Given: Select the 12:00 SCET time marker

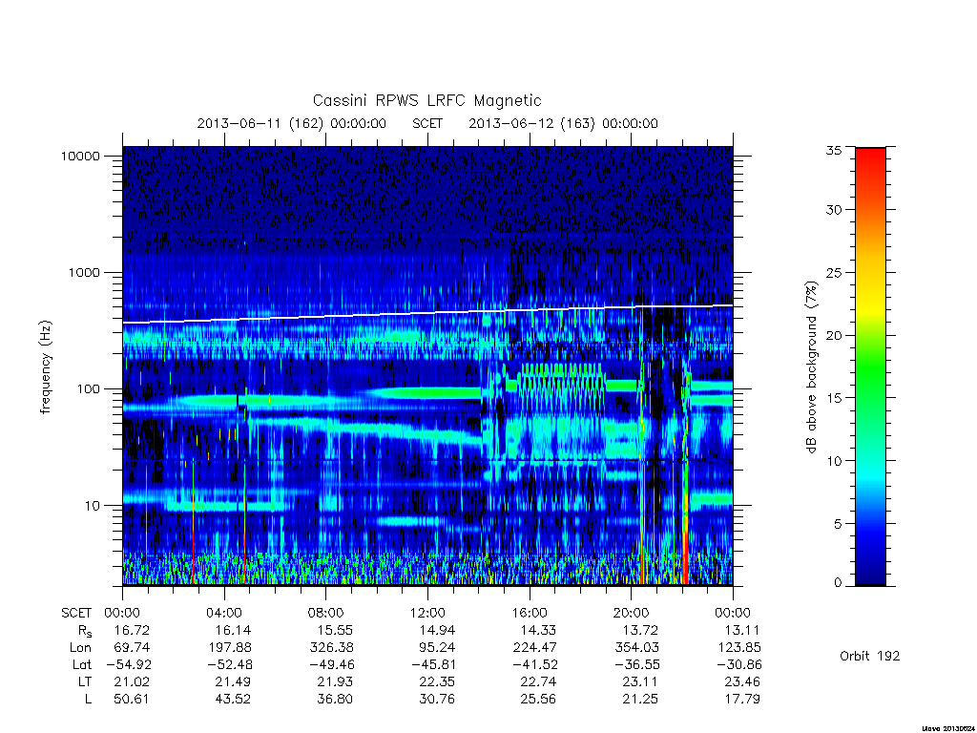Looking at the screenshot, I should pos(427,613).
